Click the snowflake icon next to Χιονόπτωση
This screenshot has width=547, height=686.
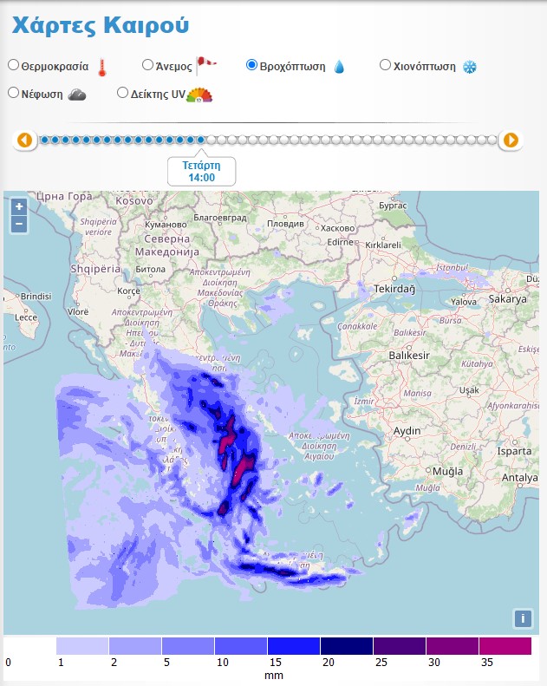pyautogui.click(x=469, y=67)
